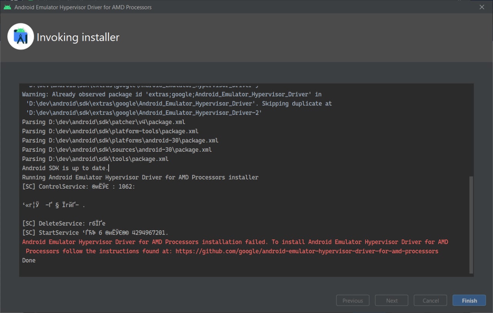Click the 'Invoking installer' heading
Screen dimensions: 493x313
[78, 37]
